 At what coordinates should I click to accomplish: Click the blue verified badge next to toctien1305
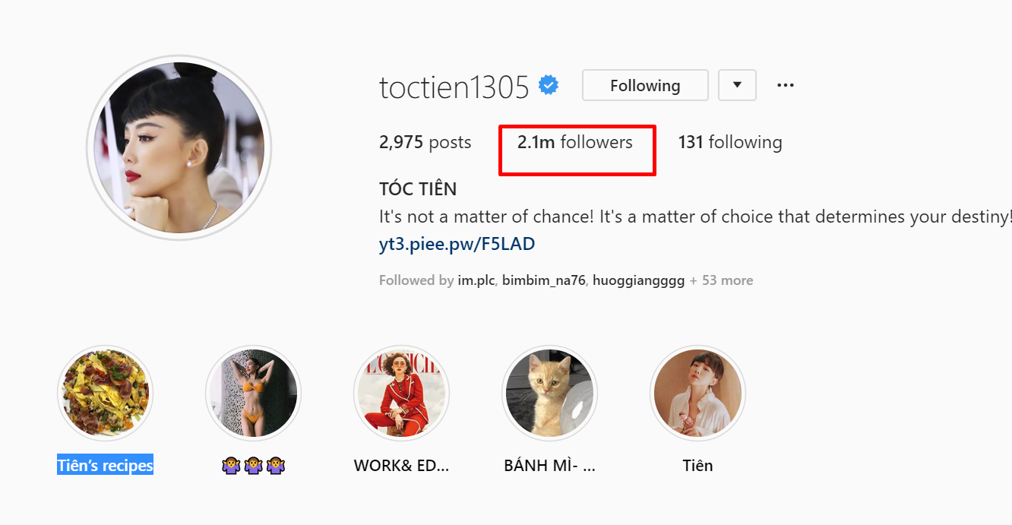pyautogui.click(x=548, y=85)
